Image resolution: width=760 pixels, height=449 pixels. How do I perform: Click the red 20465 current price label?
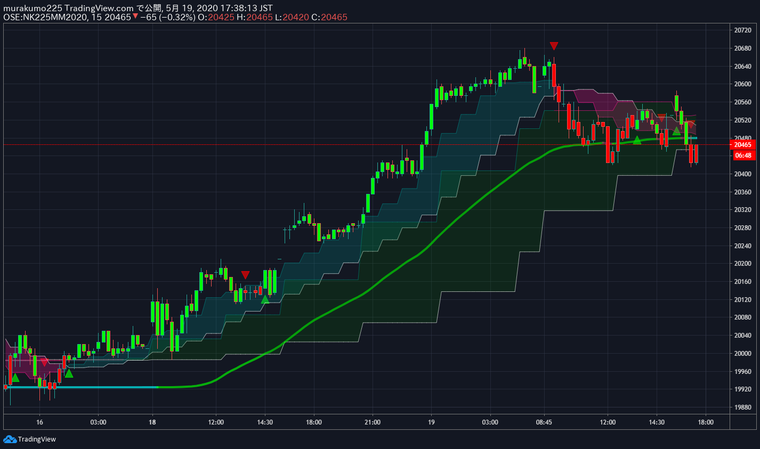click(x=742, y=145)
